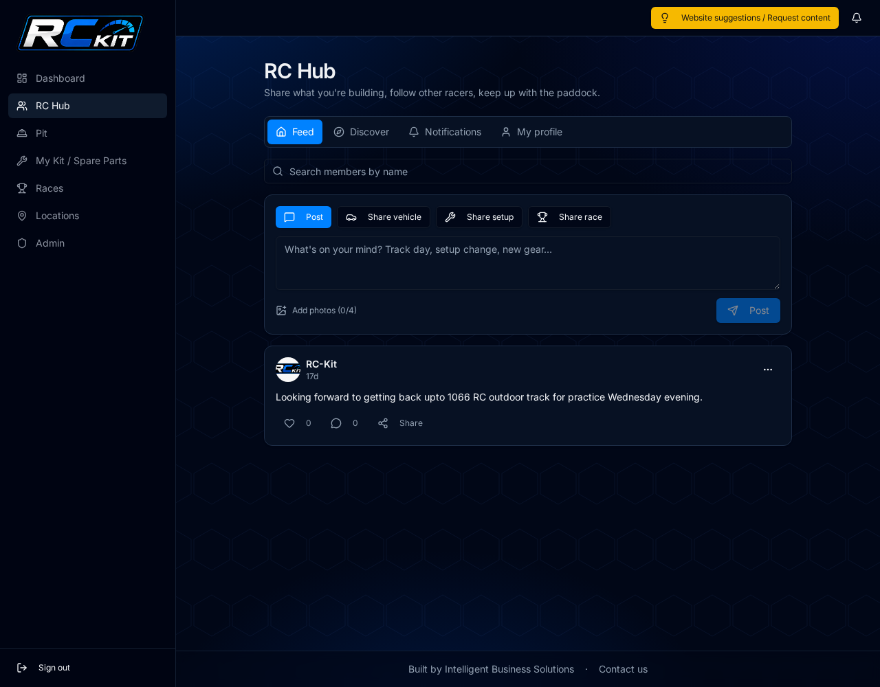This screenshot has width=880, height=687.
Task: Select the Post composer type
Action: pos(303,217)
